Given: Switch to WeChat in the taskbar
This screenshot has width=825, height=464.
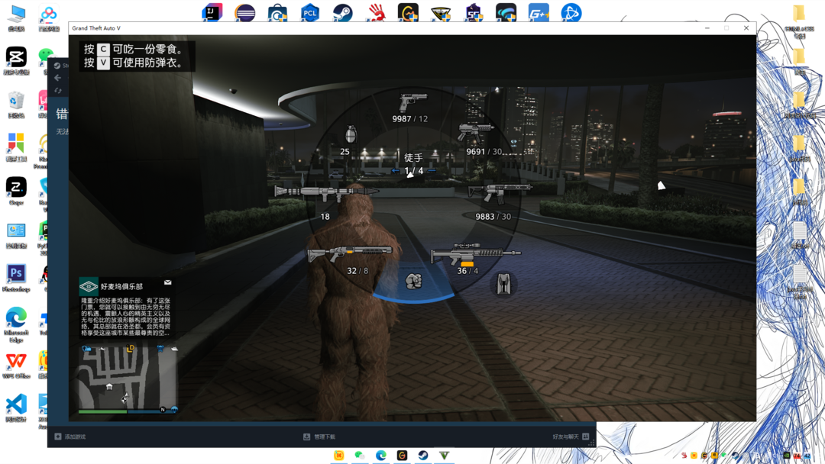Looking at the screenshot, I should coord(360,455).
